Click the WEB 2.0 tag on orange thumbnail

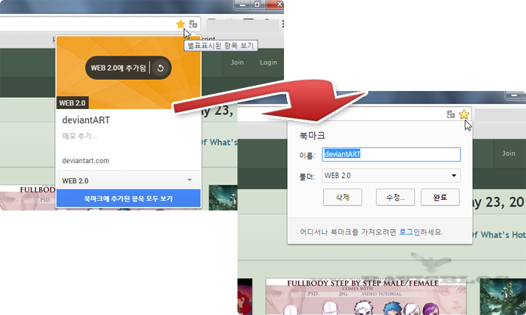72,103
